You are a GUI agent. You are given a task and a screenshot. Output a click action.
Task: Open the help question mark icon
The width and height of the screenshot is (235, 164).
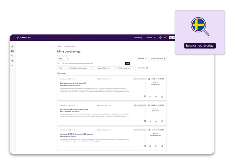click(x=160, y=38)
